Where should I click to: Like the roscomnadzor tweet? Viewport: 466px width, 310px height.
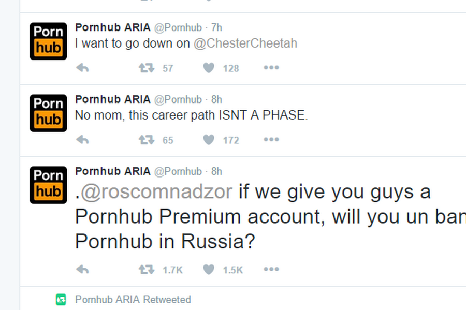208,269
